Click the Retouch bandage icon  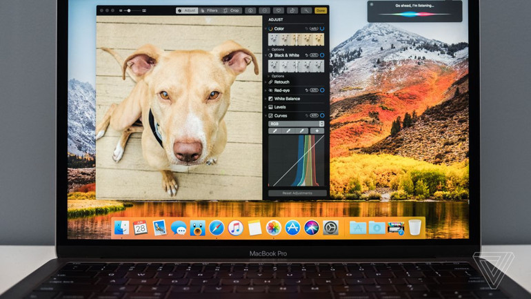coord(270,82)
